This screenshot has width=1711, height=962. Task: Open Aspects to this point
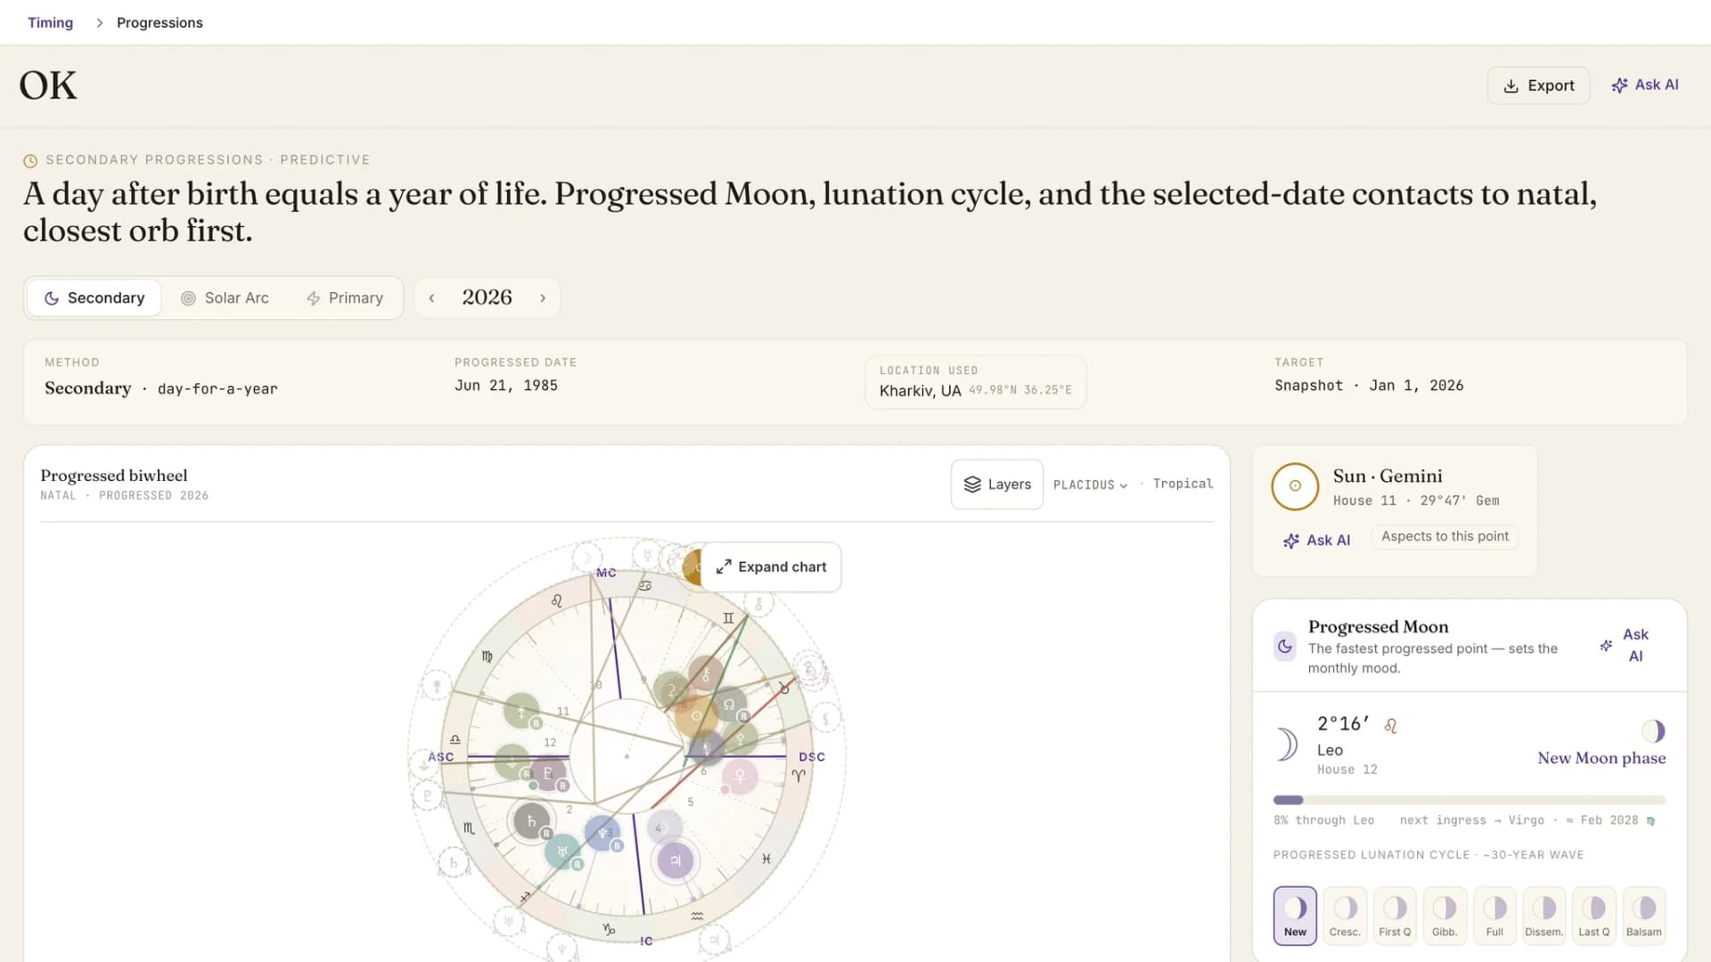pos(1445,536)
